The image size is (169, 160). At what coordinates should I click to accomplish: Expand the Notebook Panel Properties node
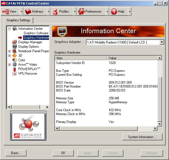tap(10, 51)
